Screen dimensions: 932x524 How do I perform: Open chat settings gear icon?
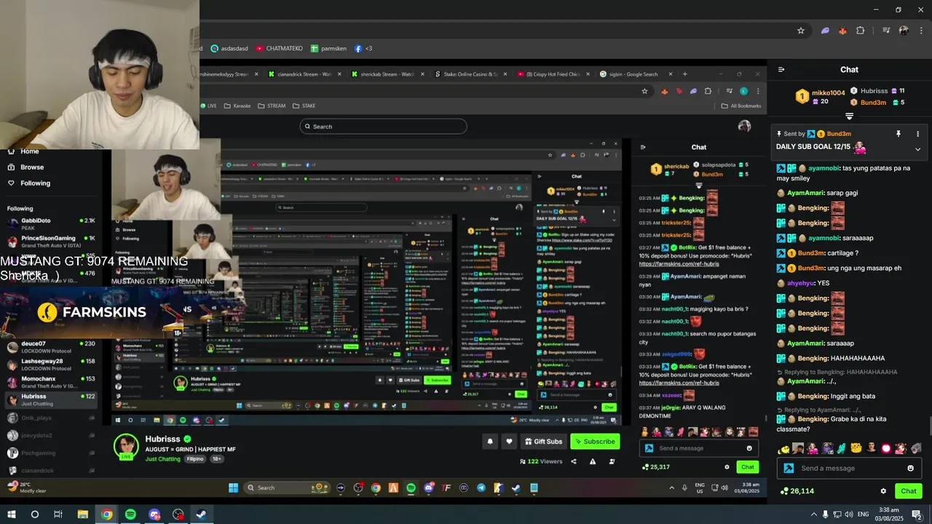point(883,491)
